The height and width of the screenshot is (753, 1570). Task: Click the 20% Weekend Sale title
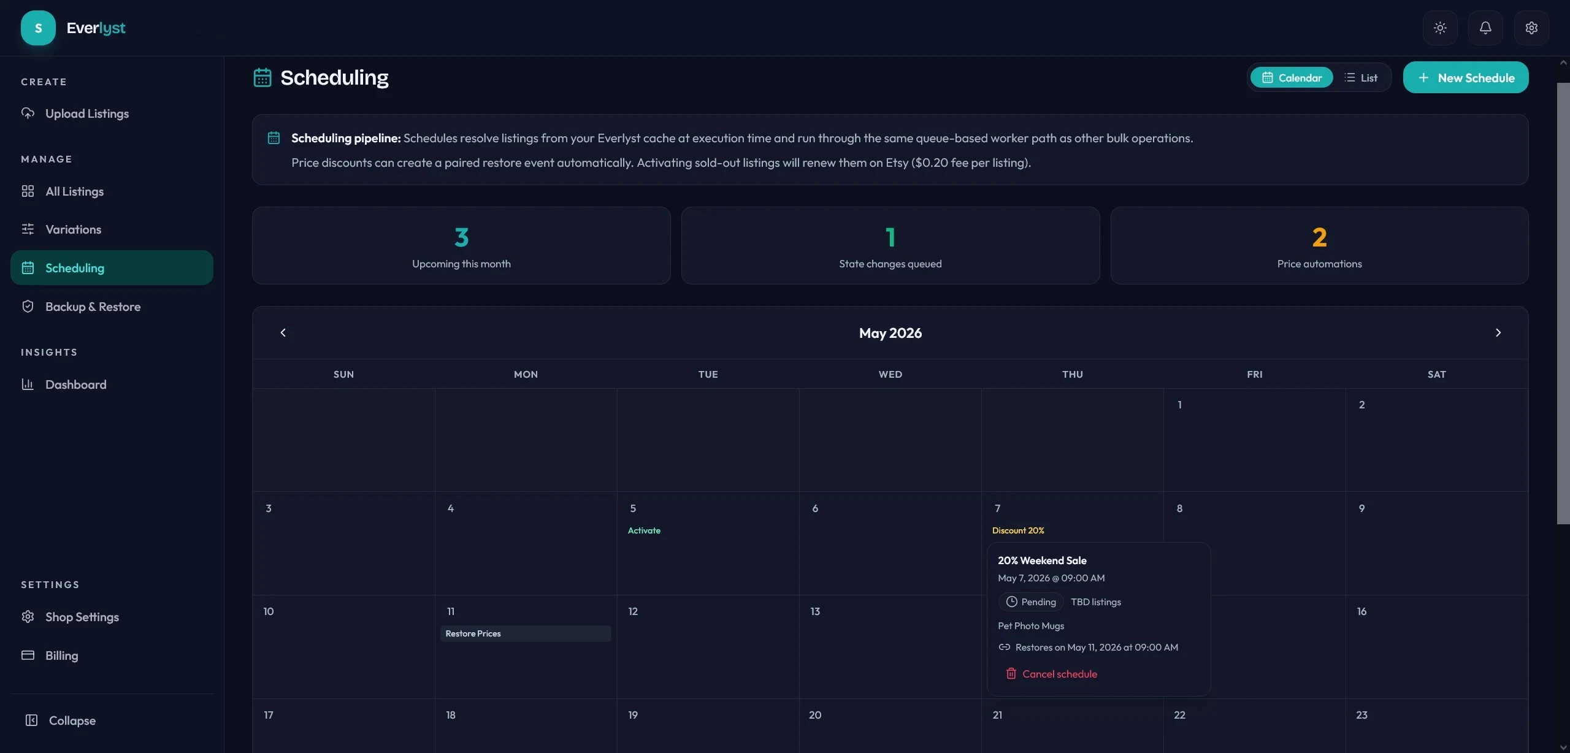[1042, 560]
